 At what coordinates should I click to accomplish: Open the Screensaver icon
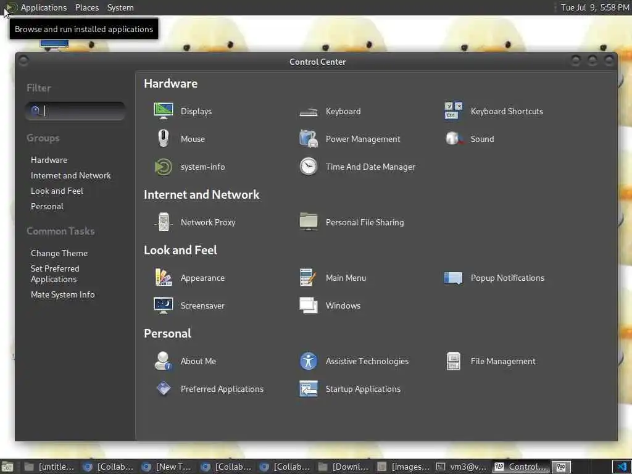pyautogui.click(x=163, y=306)
